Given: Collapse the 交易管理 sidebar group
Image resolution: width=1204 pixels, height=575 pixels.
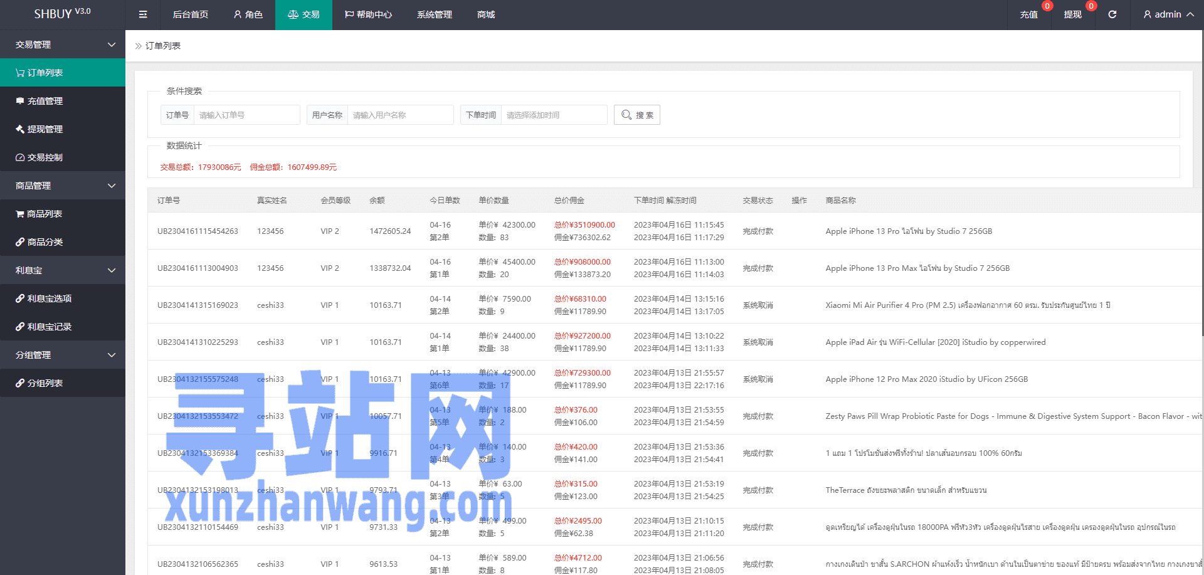Looking at the screenshot, I should tap(63, 45).
